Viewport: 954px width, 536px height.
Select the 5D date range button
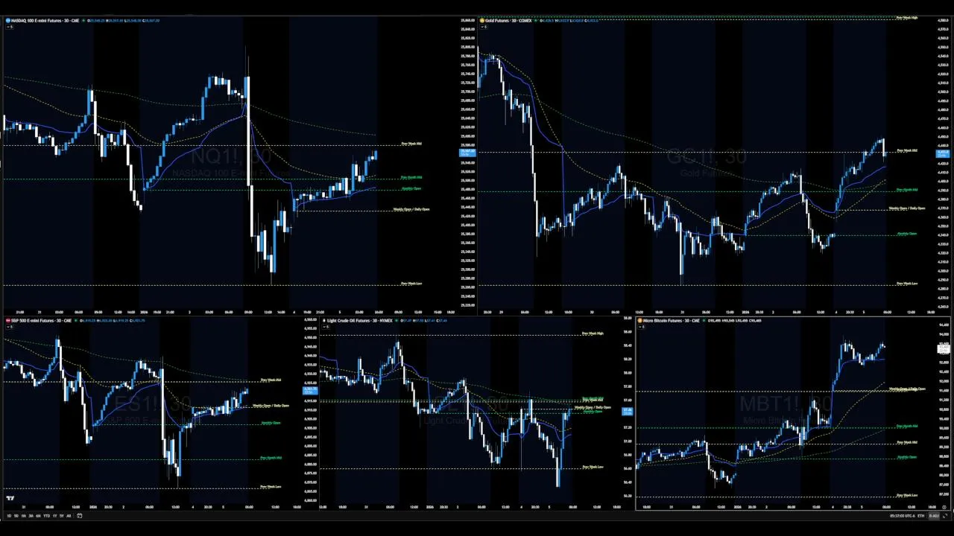point(16,516)
